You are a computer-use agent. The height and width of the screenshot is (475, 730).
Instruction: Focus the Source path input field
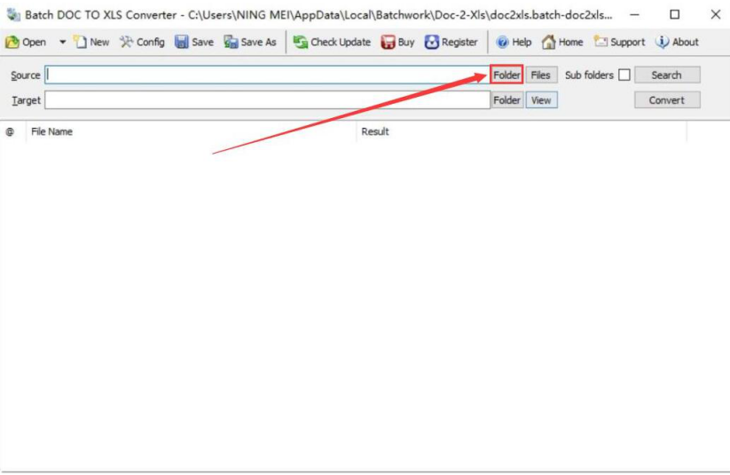pos(267,75)
